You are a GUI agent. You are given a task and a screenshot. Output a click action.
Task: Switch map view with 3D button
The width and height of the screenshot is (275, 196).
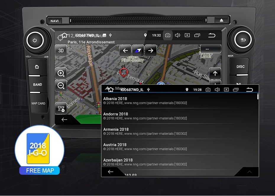(x=61, y=50)
